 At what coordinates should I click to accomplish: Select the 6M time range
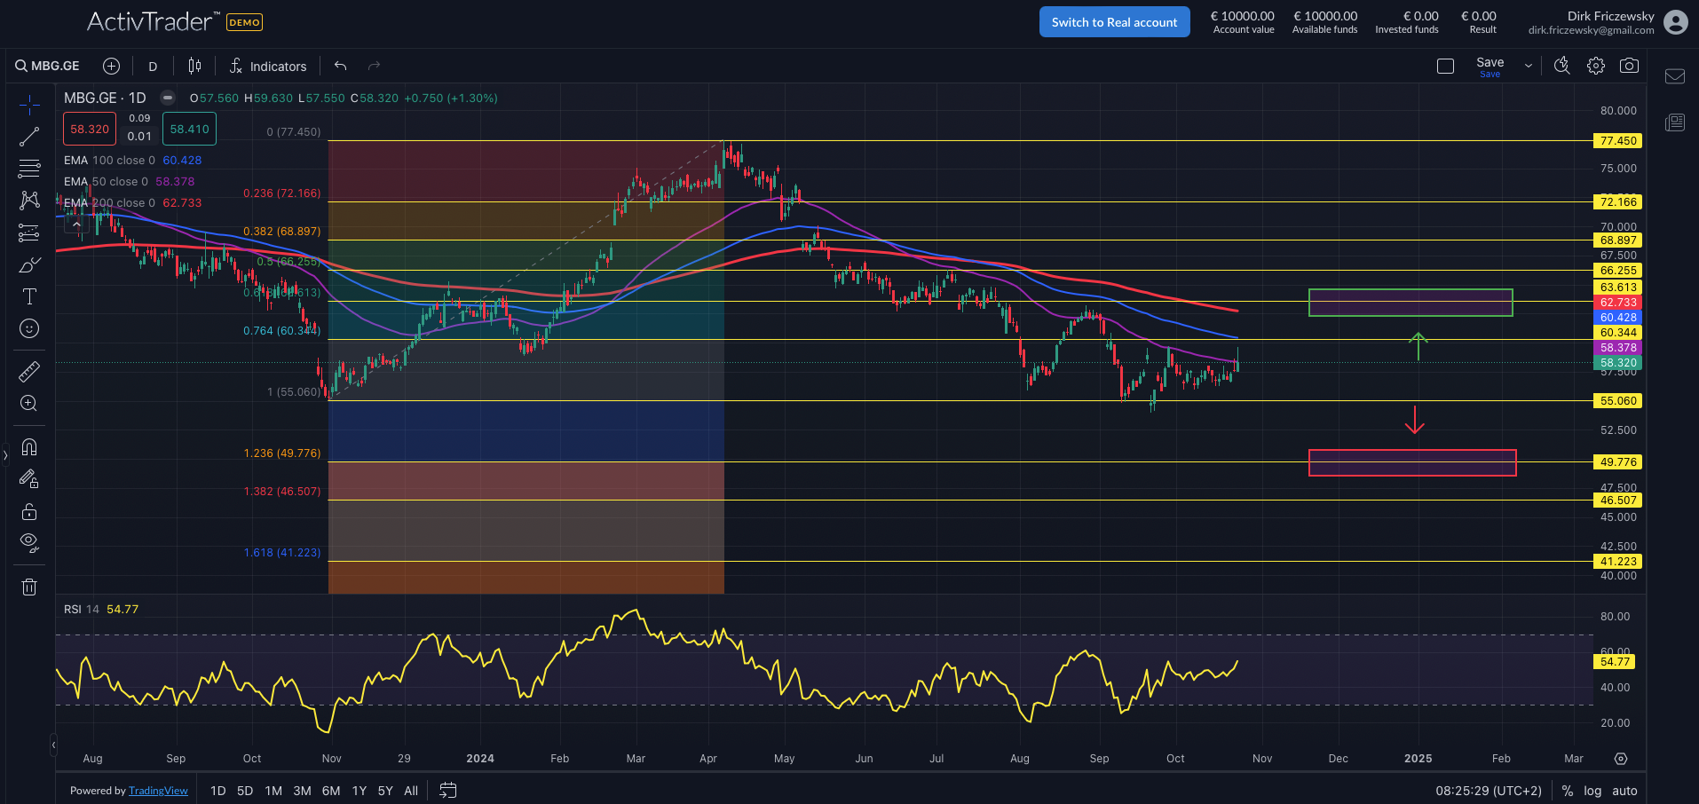pyautogui.click(x=331, y=791)
